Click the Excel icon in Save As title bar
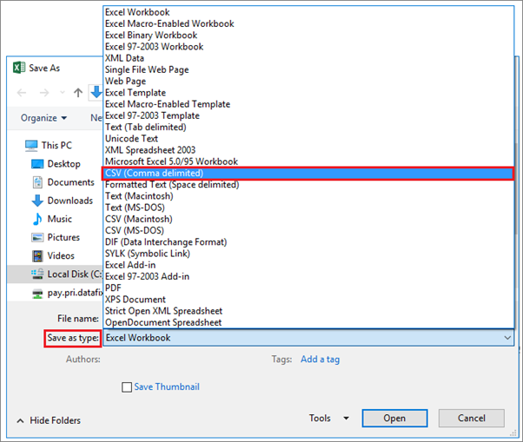 click(19, 68)
